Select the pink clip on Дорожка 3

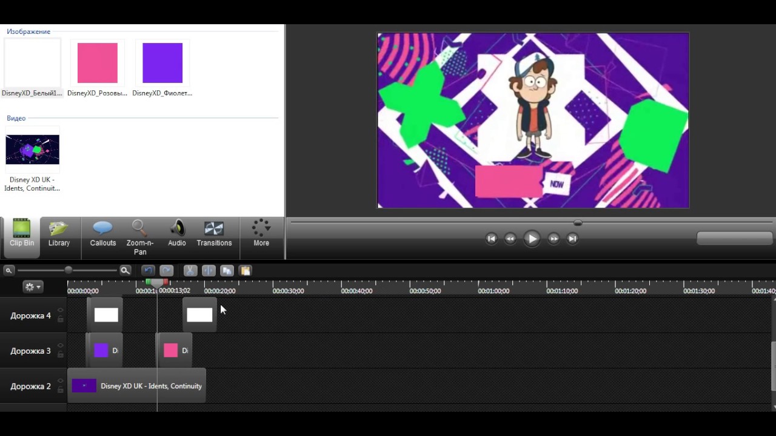(x=175, y=350)
